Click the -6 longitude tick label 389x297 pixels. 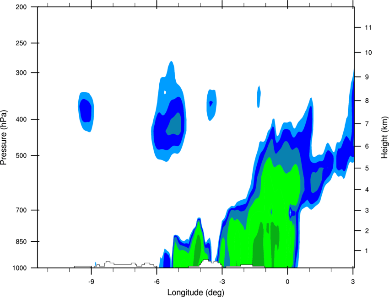[157, 281]
